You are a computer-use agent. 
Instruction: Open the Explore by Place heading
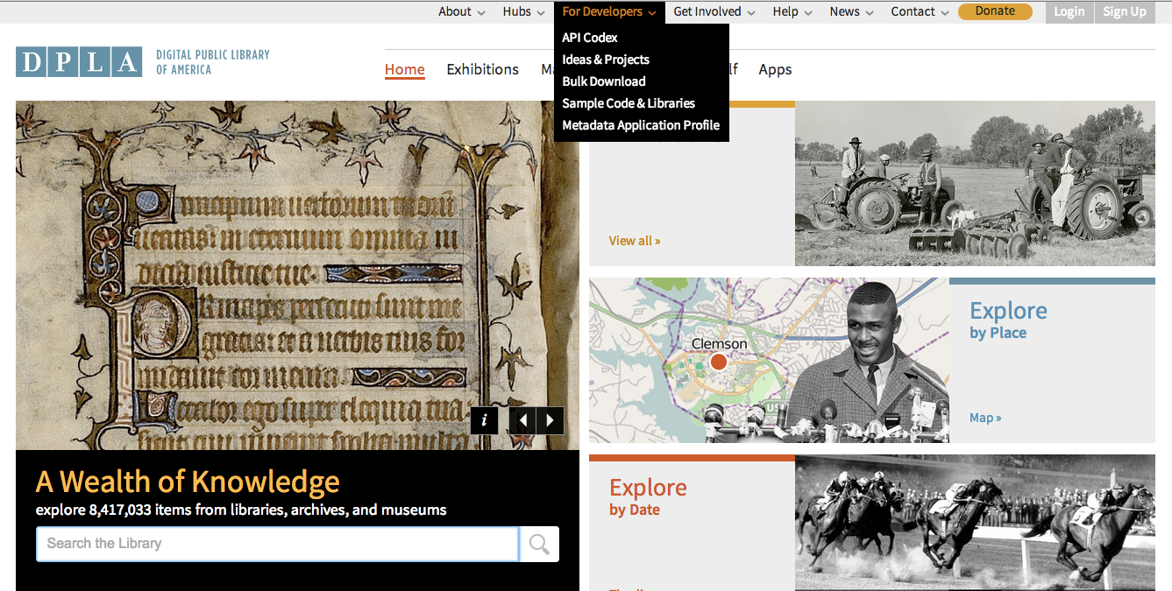1008,320
